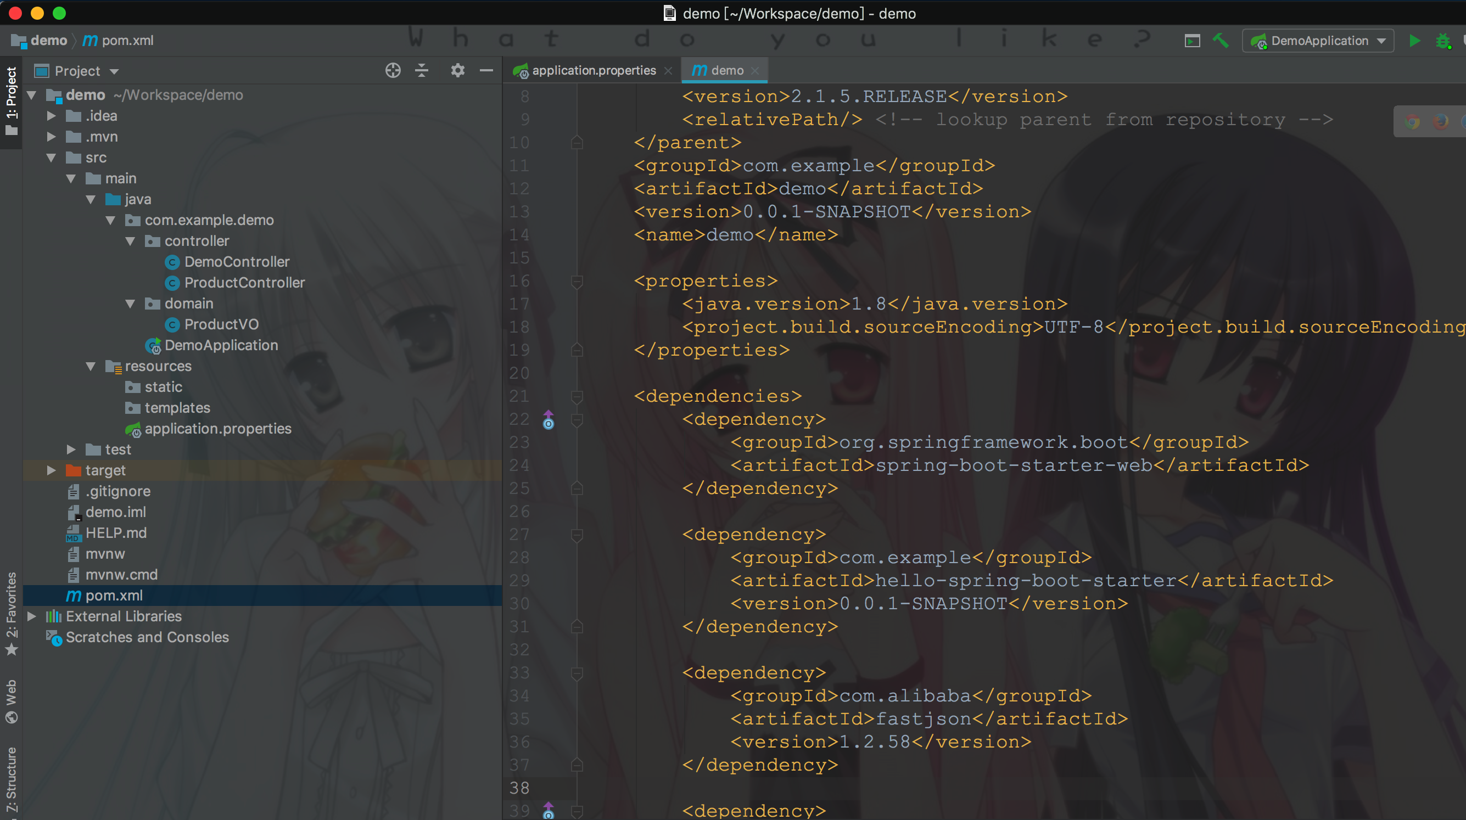Open Project panel settings gear
The height and width of the screenshot is (820, 1466).
[457, 71]
